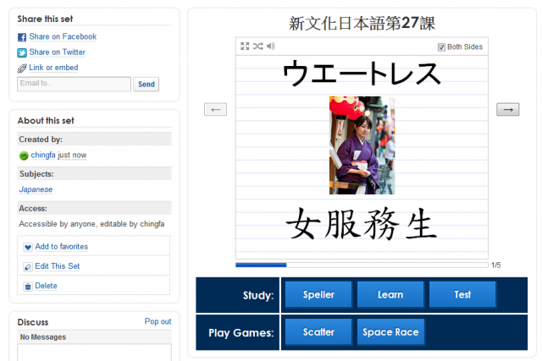Open the Link or embed option

click(53, 68)
